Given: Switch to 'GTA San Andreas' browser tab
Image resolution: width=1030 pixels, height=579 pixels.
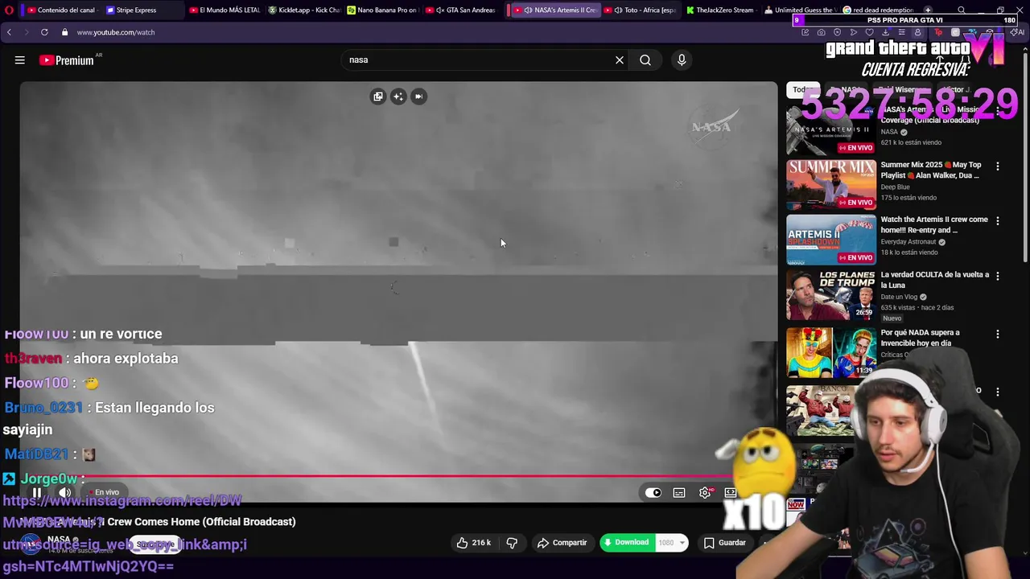Looking at the screenshot, I should point(460,10).
